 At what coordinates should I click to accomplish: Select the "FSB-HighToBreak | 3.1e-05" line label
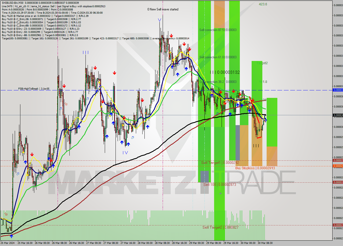tap(34, 89)
